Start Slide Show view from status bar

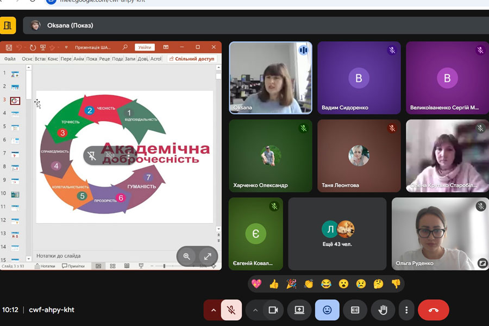141,266
